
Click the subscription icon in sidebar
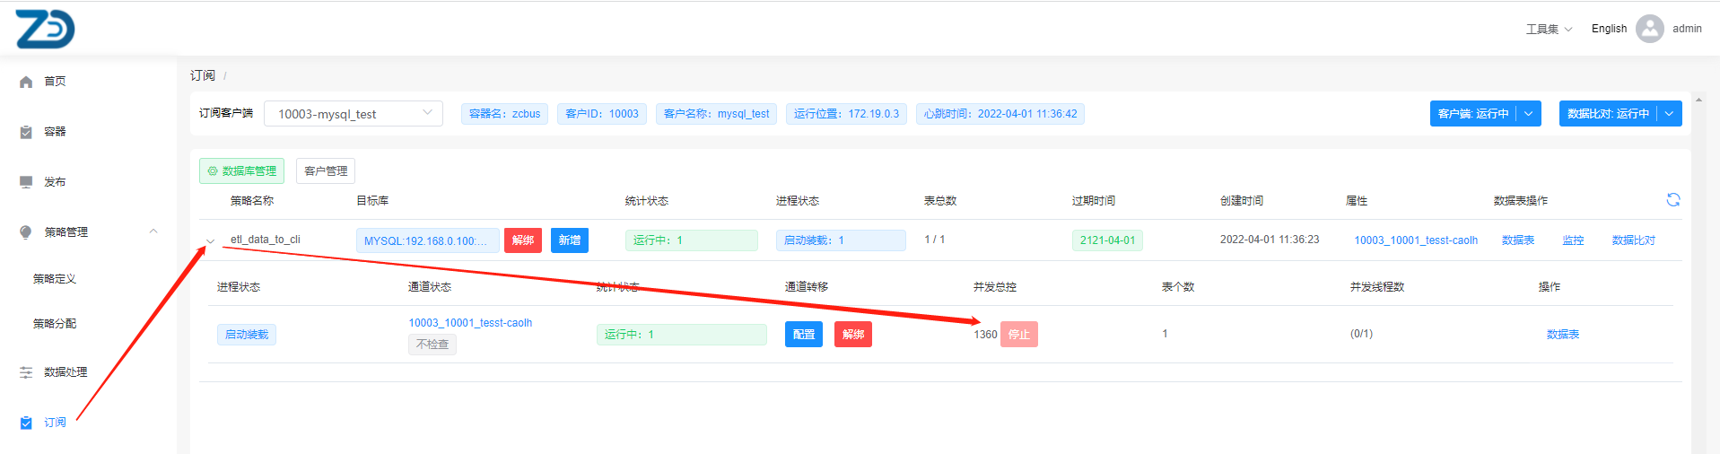pyautogui.click(x=26, y=423)
